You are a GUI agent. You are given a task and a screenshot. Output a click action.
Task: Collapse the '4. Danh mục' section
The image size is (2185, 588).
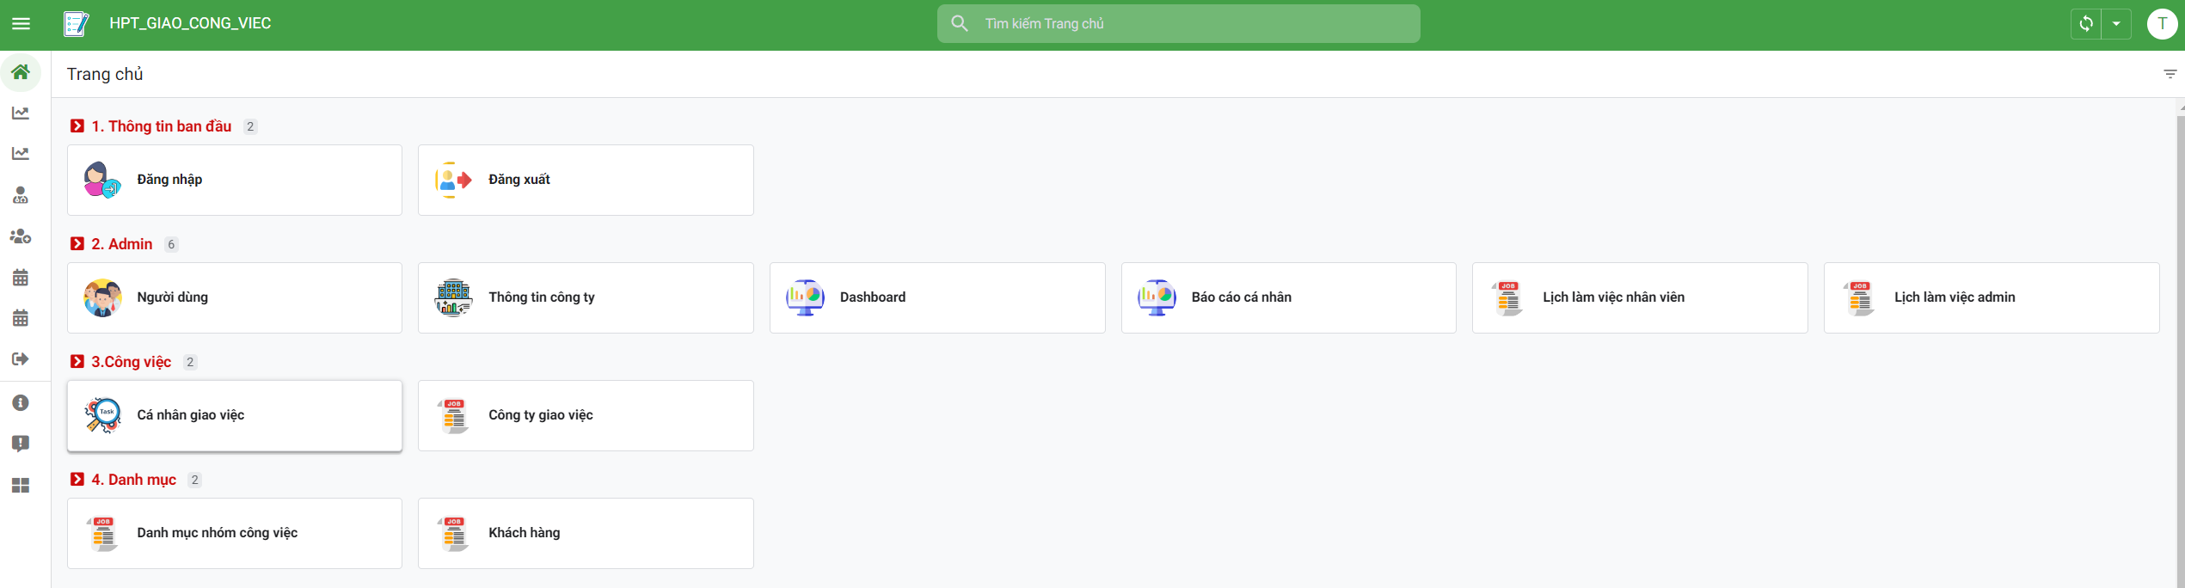coord(77,480)
